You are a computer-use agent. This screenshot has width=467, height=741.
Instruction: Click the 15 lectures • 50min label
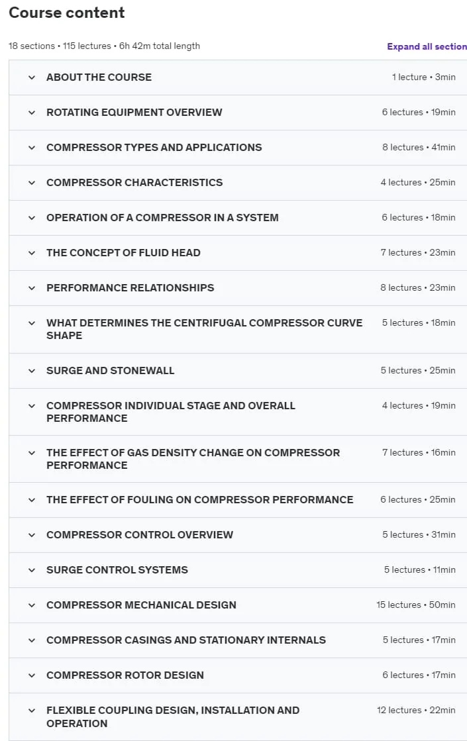coord(416,605)
